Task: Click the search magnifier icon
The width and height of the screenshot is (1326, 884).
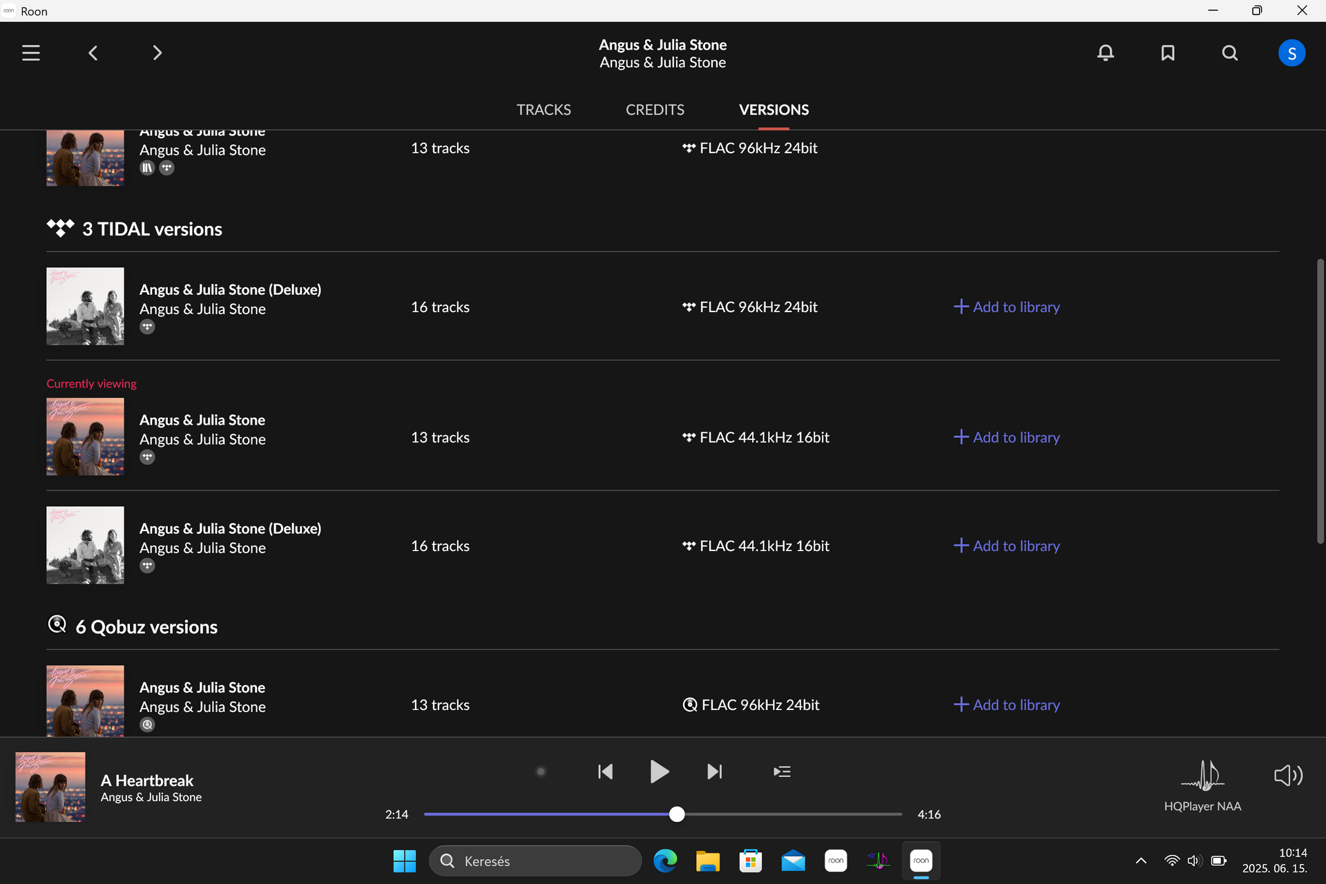Action: [x=1229, y=53]
